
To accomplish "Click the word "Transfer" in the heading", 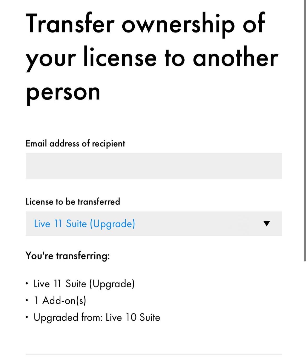I will click(70, 24).
